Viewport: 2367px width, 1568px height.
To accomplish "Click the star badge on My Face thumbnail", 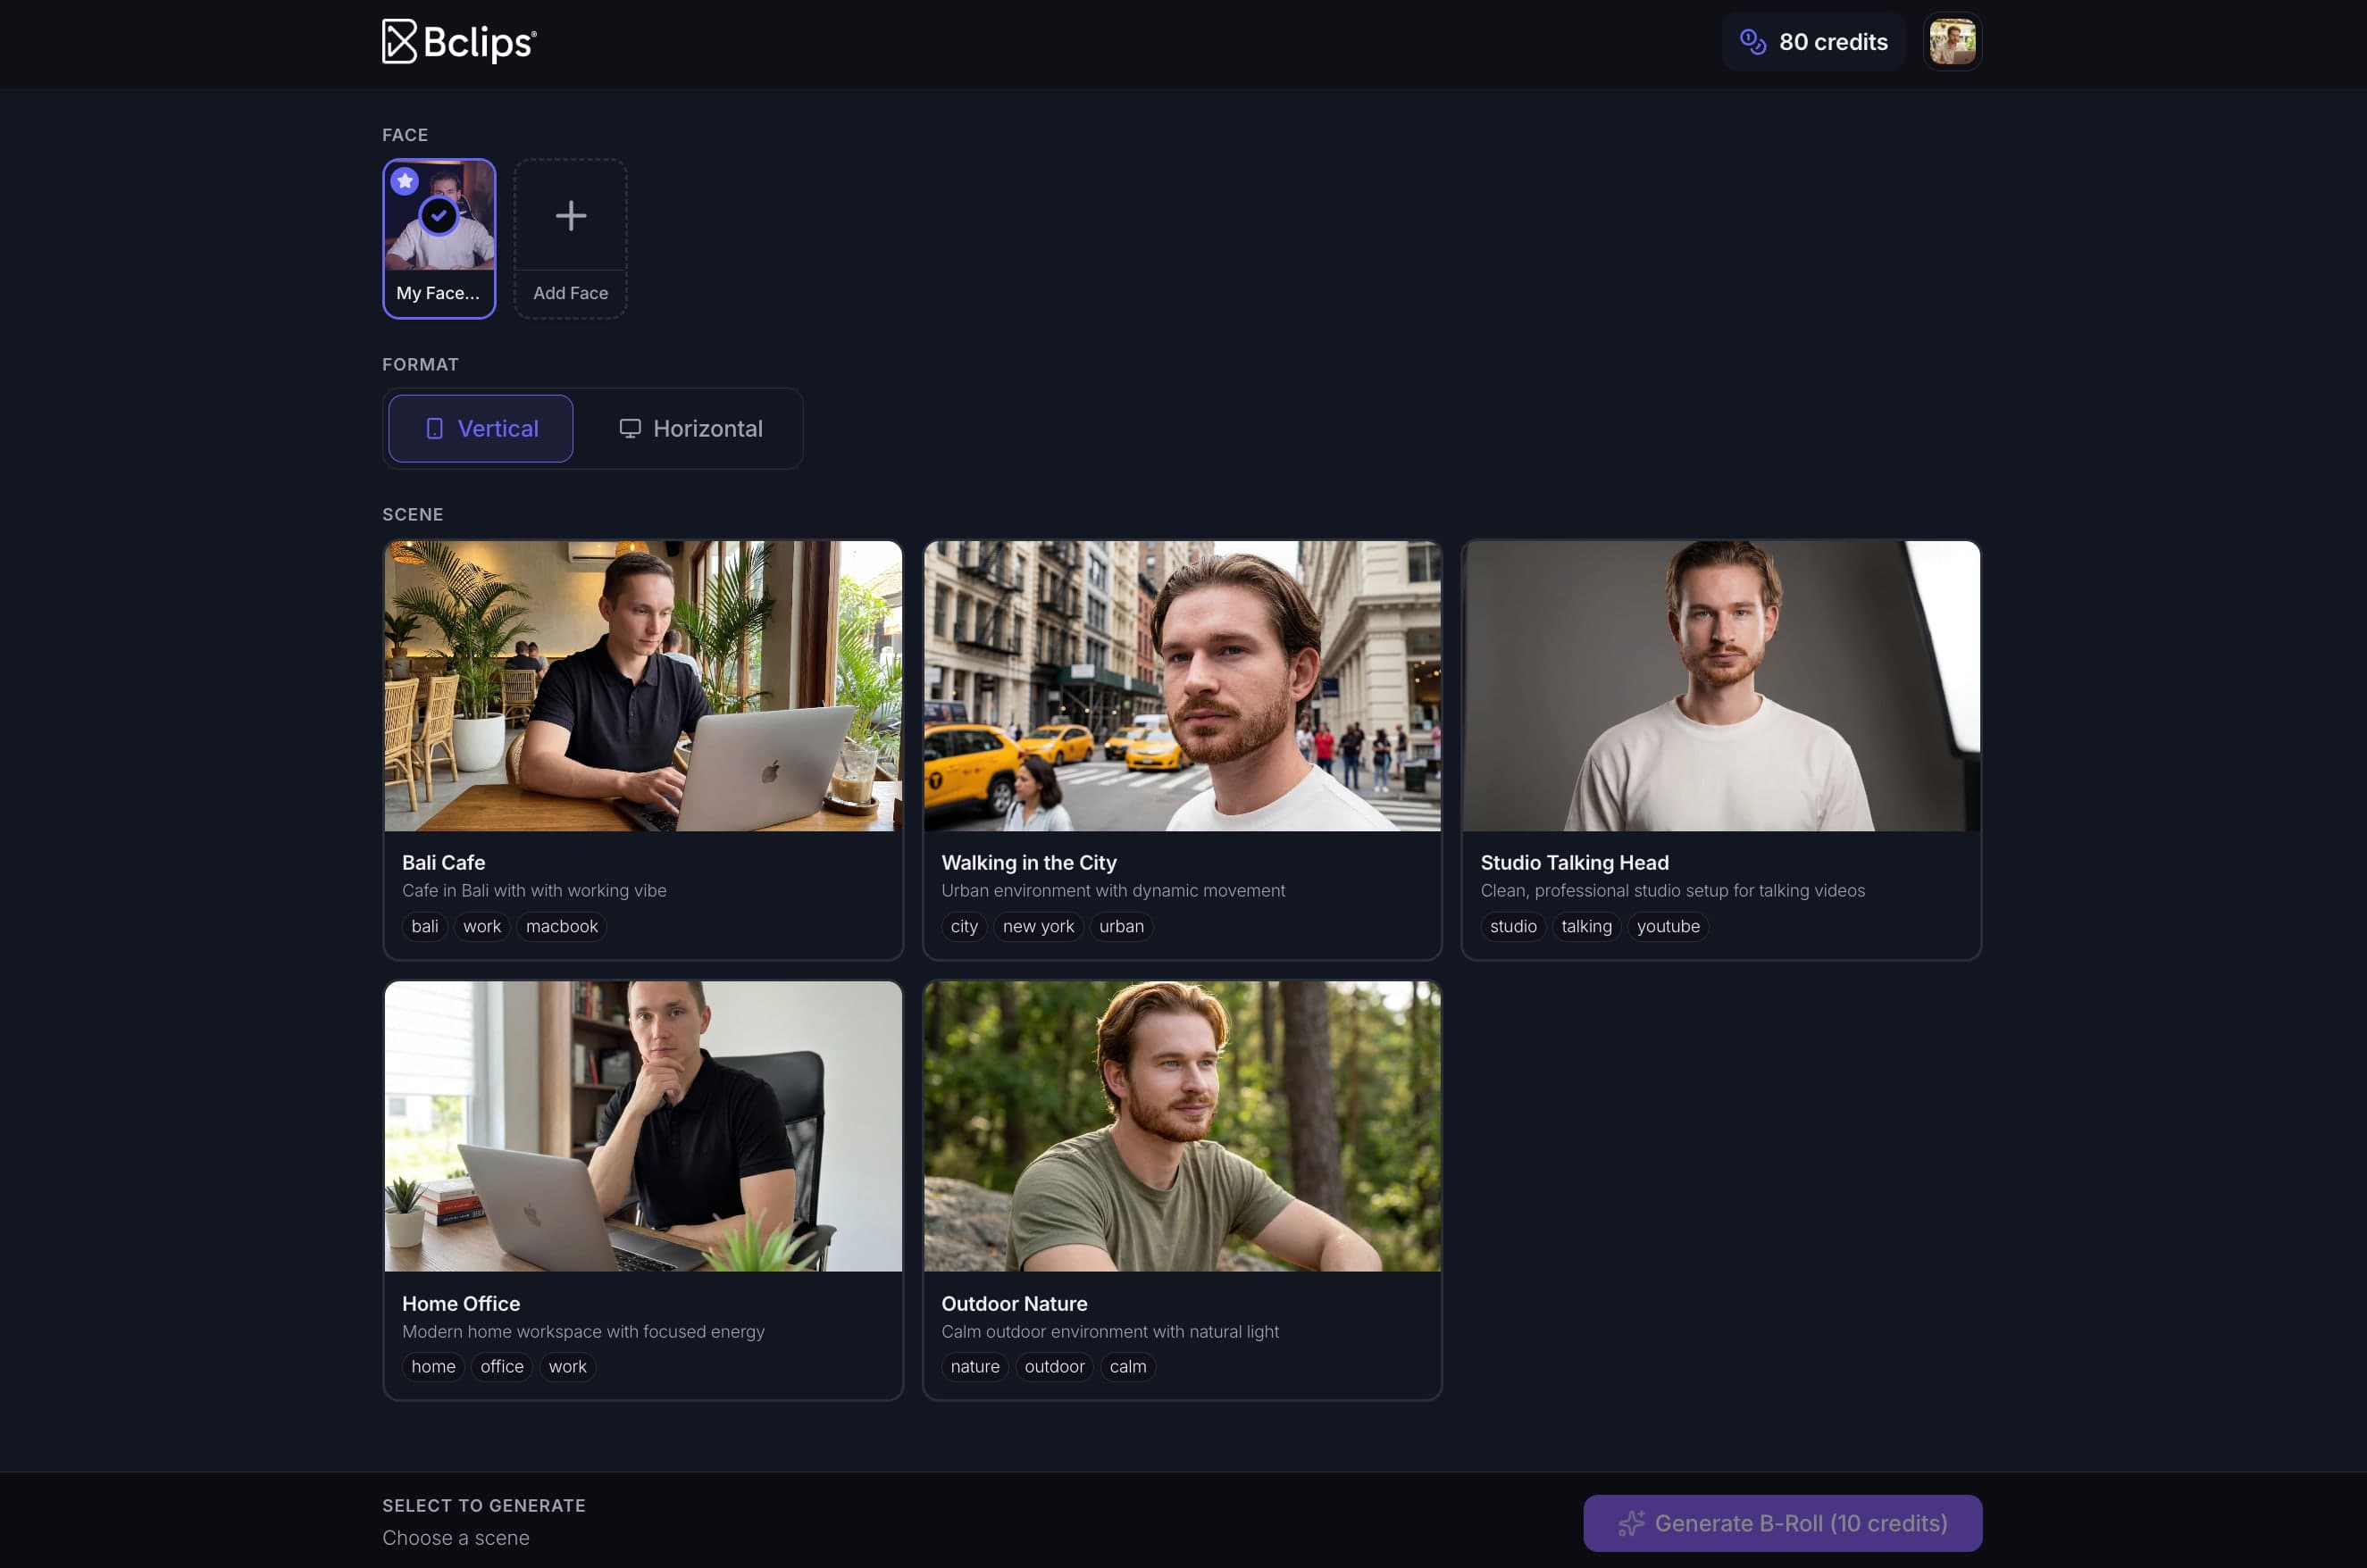I will point(405,181).
